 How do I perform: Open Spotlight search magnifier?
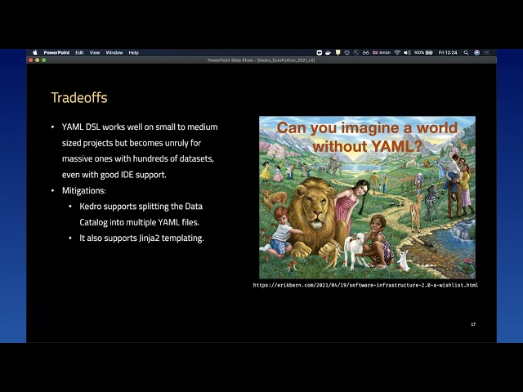pos(466,52)
